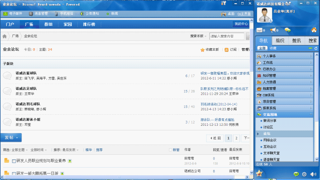Click the green collapse icon beside refresh
The image size is (320, 180).
point(310,48)
